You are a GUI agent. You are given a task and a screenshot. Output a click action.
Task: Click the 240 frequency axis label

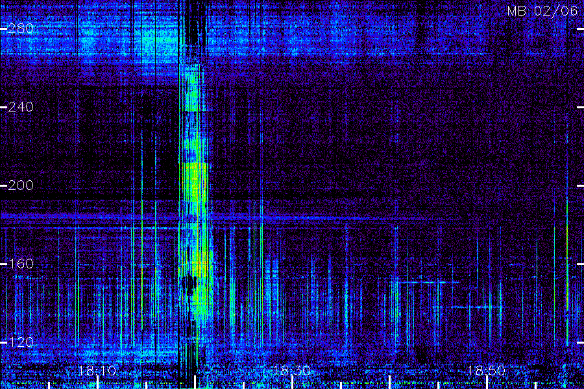21,107
